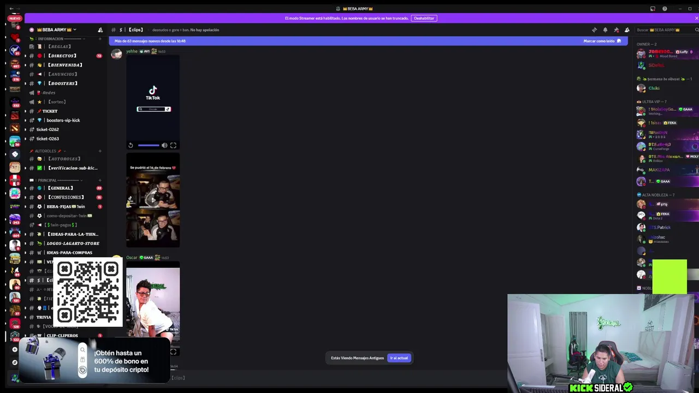Collapse the AUTOROLES category
Image resolution: width=699 pixels, height=393 pixels.
(48, 151)
